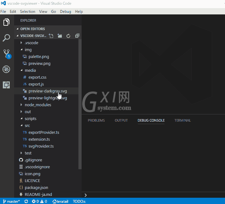Click the TS icon beside svgProvider.ts
225x204 pixels.
coord(25,146)
